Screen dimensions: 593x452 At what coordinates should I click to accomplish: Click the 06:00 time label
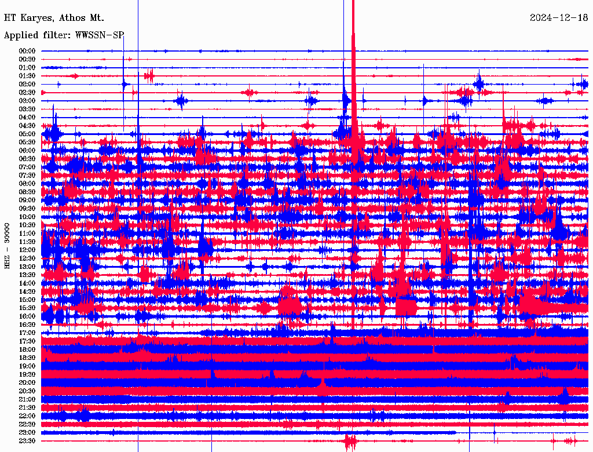point(27,150)
